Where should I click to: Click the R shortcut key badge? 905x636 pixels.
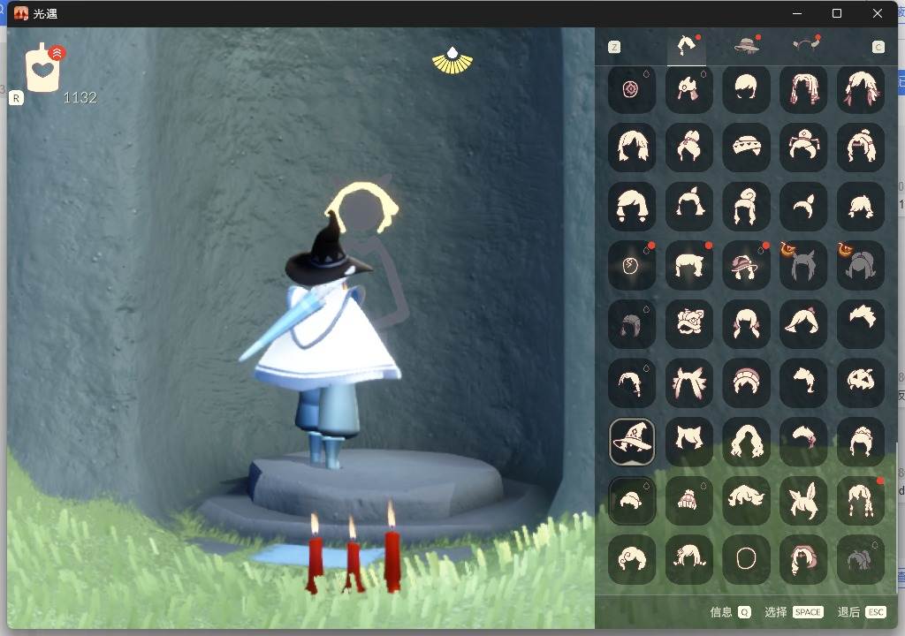16,98
